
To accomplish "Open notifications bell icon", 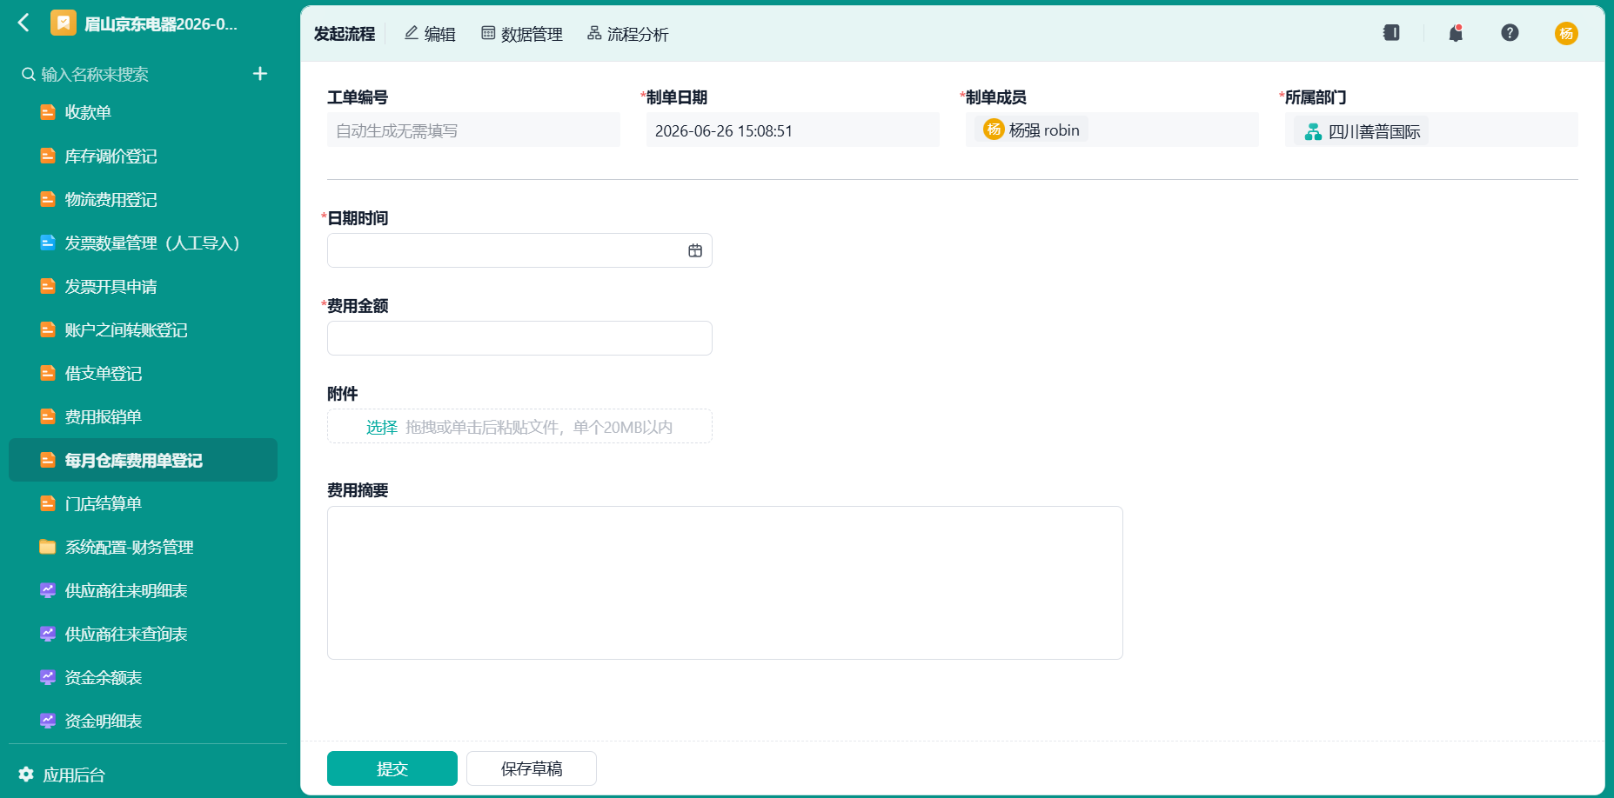I will click(1456, 33).
